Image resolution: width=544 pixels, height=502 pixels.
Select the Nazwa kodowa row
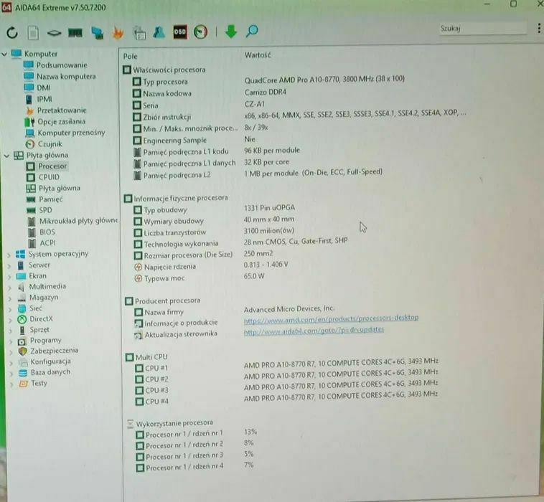tap(210, 93)
